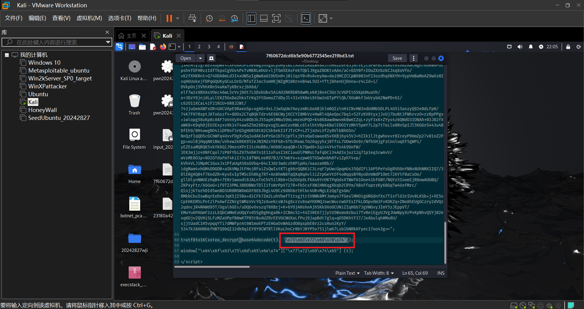Open the Plain Text language selector
This screenshot has width=584, height=309.
(347, 273)
